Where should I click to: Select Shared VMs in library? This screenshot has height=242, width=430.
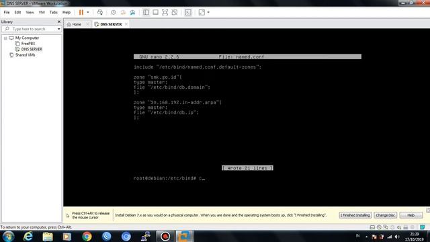25,55
